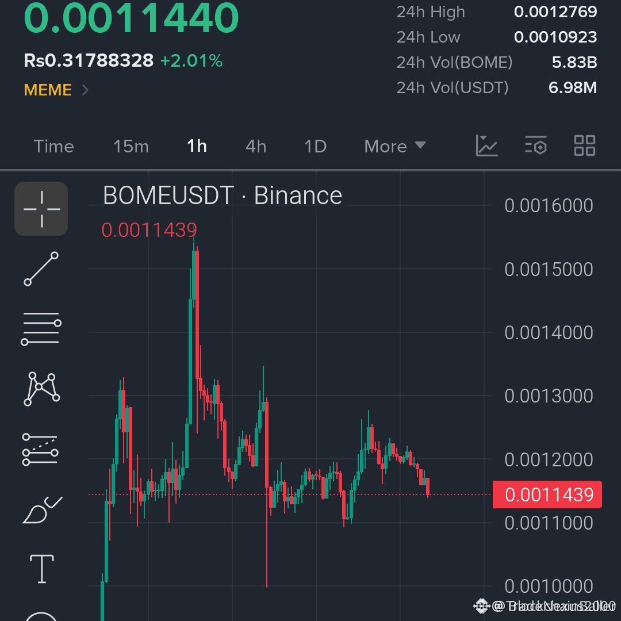This screenshot has width=621, height=621.
Task: Open the grid layout icon
Action: pos(585,145)
